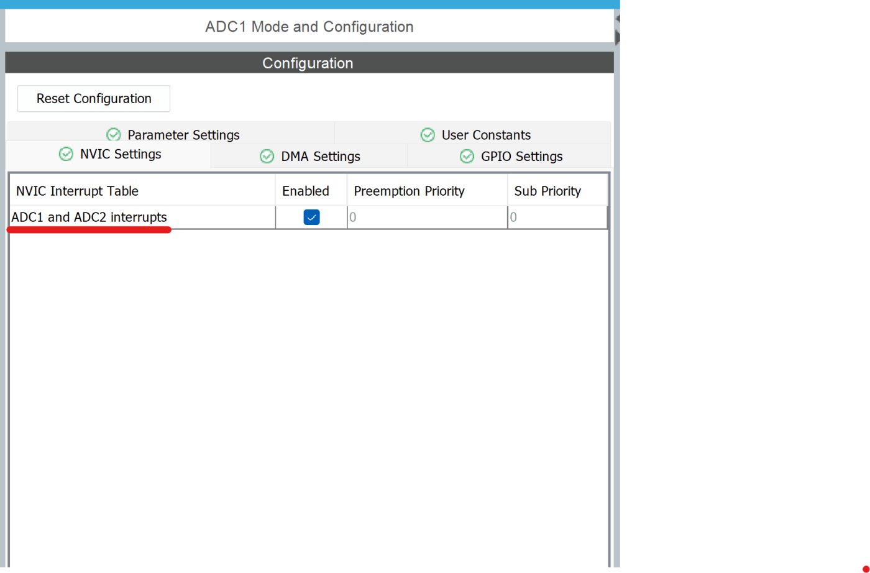
Task: Select the User Constants tab
Action: (x=485, y=134)
